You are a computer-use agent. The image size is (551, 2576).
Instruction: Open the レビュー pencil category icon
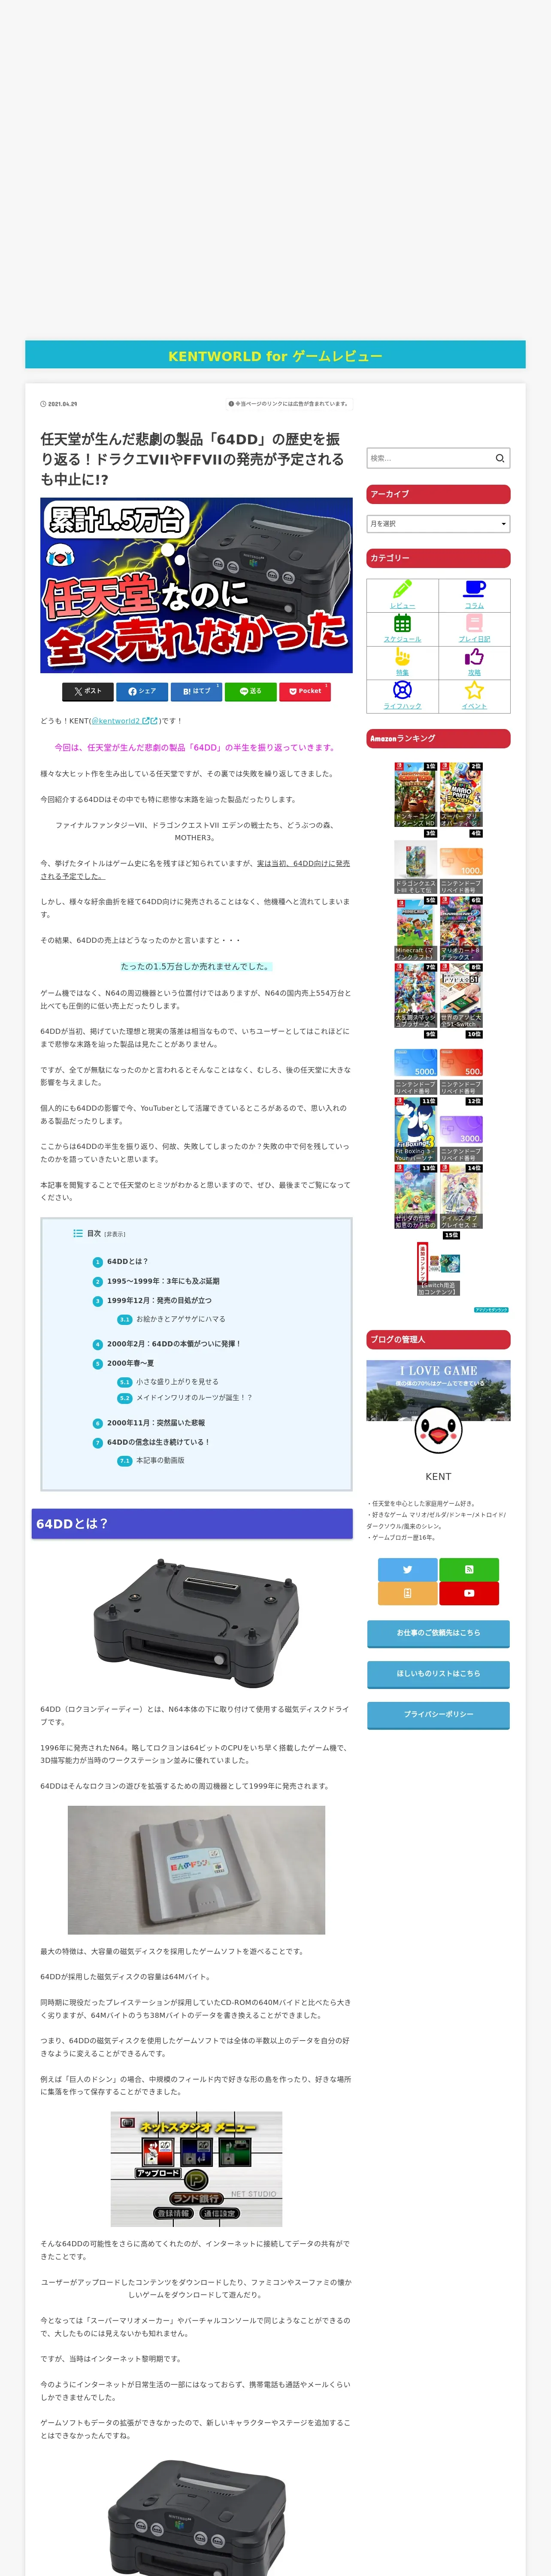(x=402, y=589)
